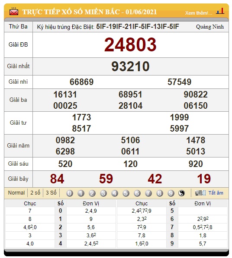This screenshot has height=258, width=232.
Task: Click the Quảng Ninh province link
Action: click(x=210, y=27)
